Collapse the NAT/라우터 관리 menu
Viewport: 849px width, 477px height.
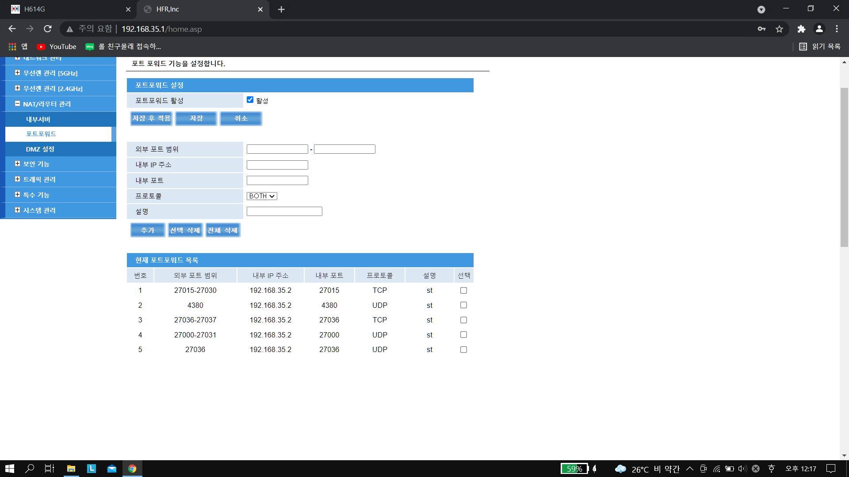(x=46, y=104)
